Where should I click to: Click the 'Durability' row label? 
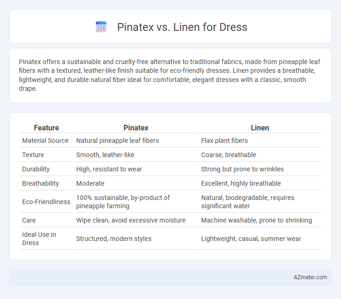click(x=36, y=169)
